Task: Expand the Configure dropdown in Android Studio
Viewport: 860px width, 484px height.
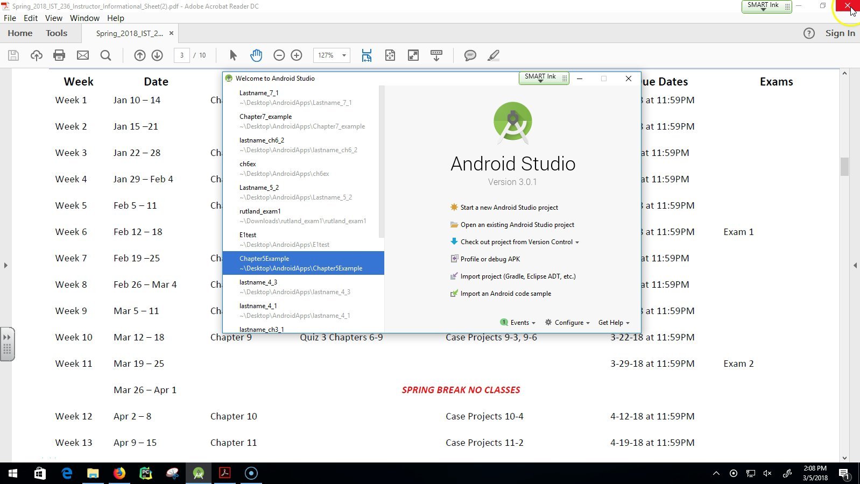Action: (568, 323)
